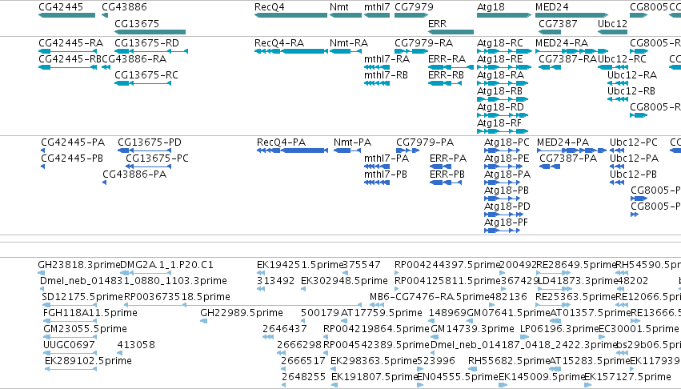Select the mthl7 gene label
Screen dimensions: 681x389
pos(377,7)
